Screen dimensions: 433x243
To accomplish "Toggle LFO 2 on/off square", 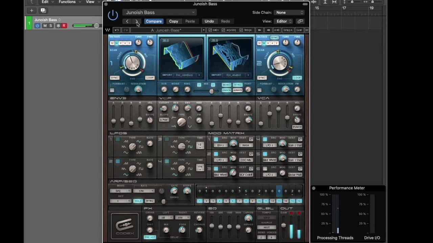I will point(117,161).
